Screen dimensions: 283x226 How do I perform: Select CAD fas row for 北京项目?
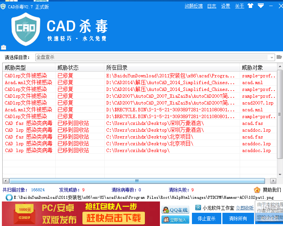click(140, 137)
